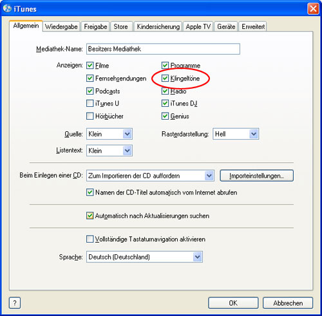This screenshot has height=316, width=322.
Task: Toggle automatic CD title name retrieval
Action: coord(90,192)
